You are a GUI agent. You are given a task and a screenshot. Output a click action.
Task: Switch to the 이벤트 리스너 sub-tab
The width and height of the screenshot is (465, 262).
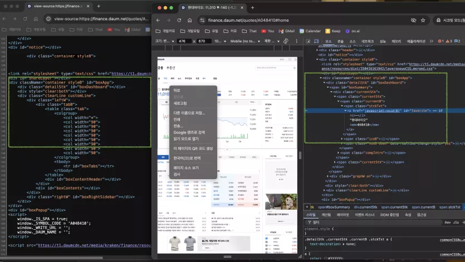[364, 215]
